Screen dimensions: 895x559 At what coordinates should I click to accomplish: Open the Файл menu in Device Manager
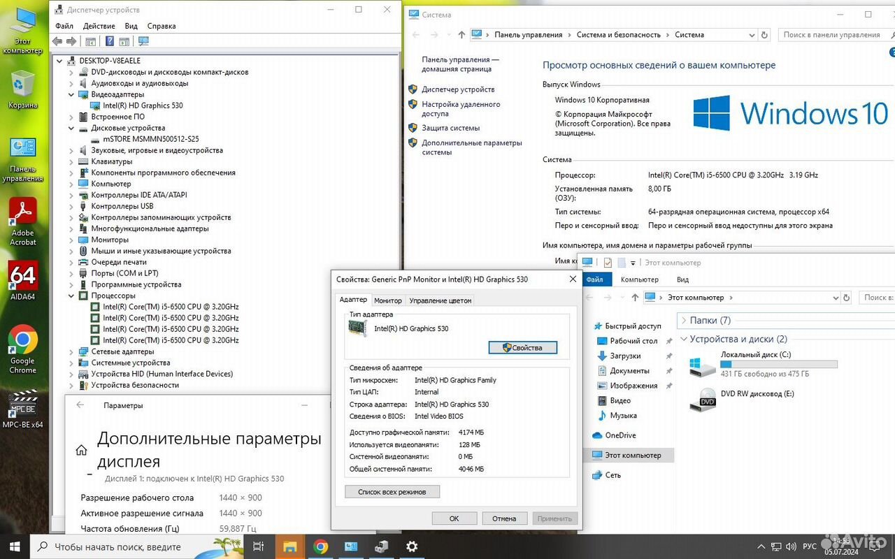pos(64,26)
